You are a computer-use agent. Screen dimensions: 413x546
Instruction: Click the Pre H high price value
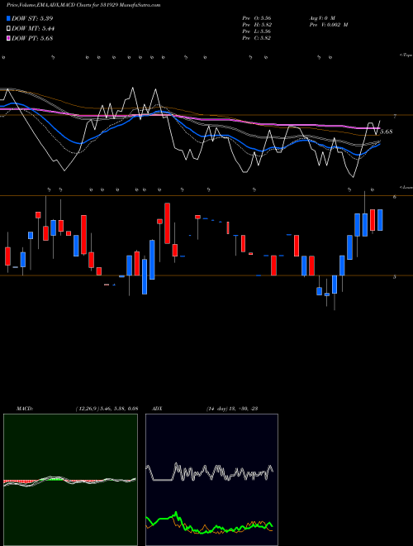click(x=257, y=25)
